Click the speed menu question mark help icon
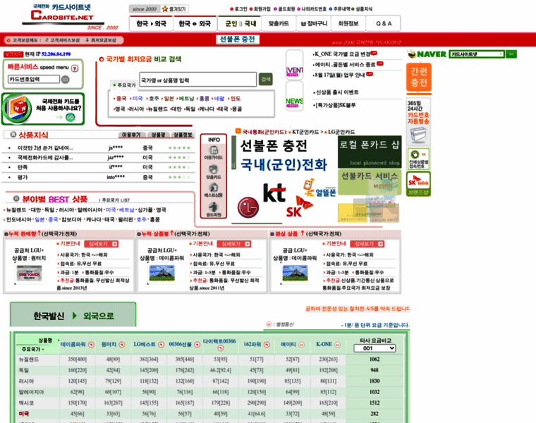The width and height of the screenshot is (536, 423). click(x=75, y=68)
